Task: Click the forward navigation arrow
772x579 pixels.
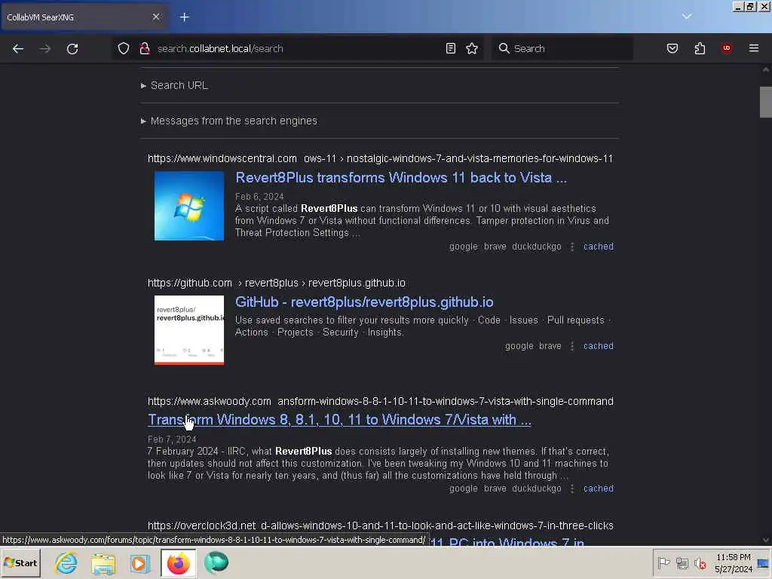Action: point(45,49)
